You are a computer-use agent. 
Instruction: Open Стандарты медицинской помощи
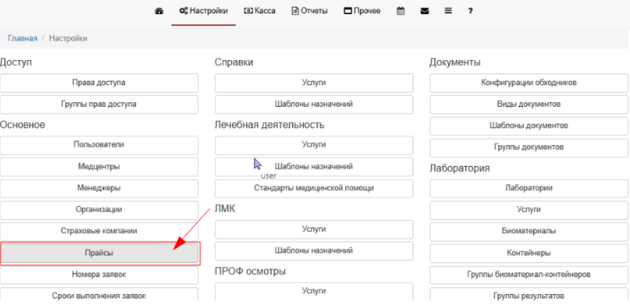pyautogui.click(x=314, y=188)
